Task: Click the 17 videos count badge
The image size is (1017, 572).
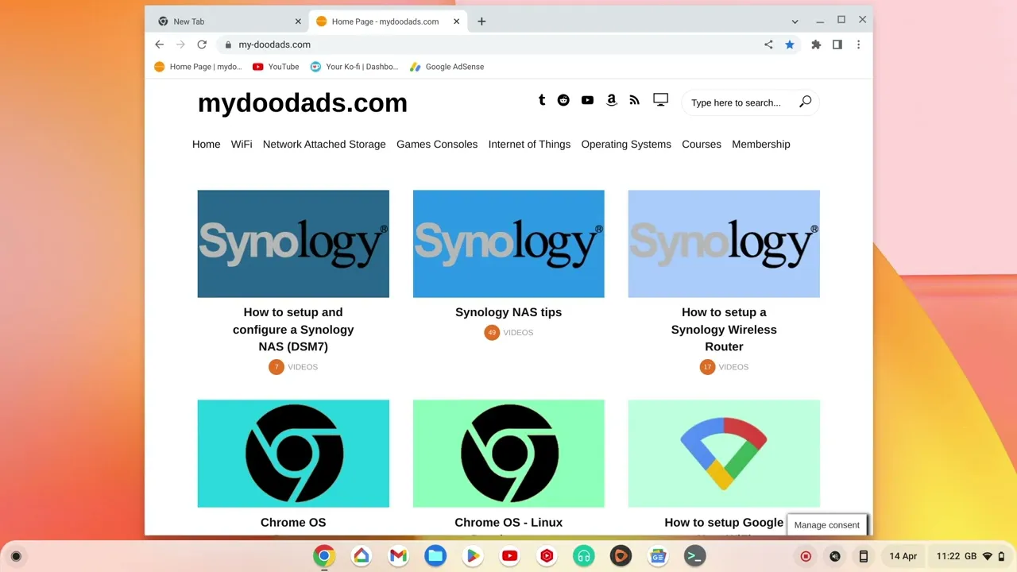Action: click(x=707, y=367)
